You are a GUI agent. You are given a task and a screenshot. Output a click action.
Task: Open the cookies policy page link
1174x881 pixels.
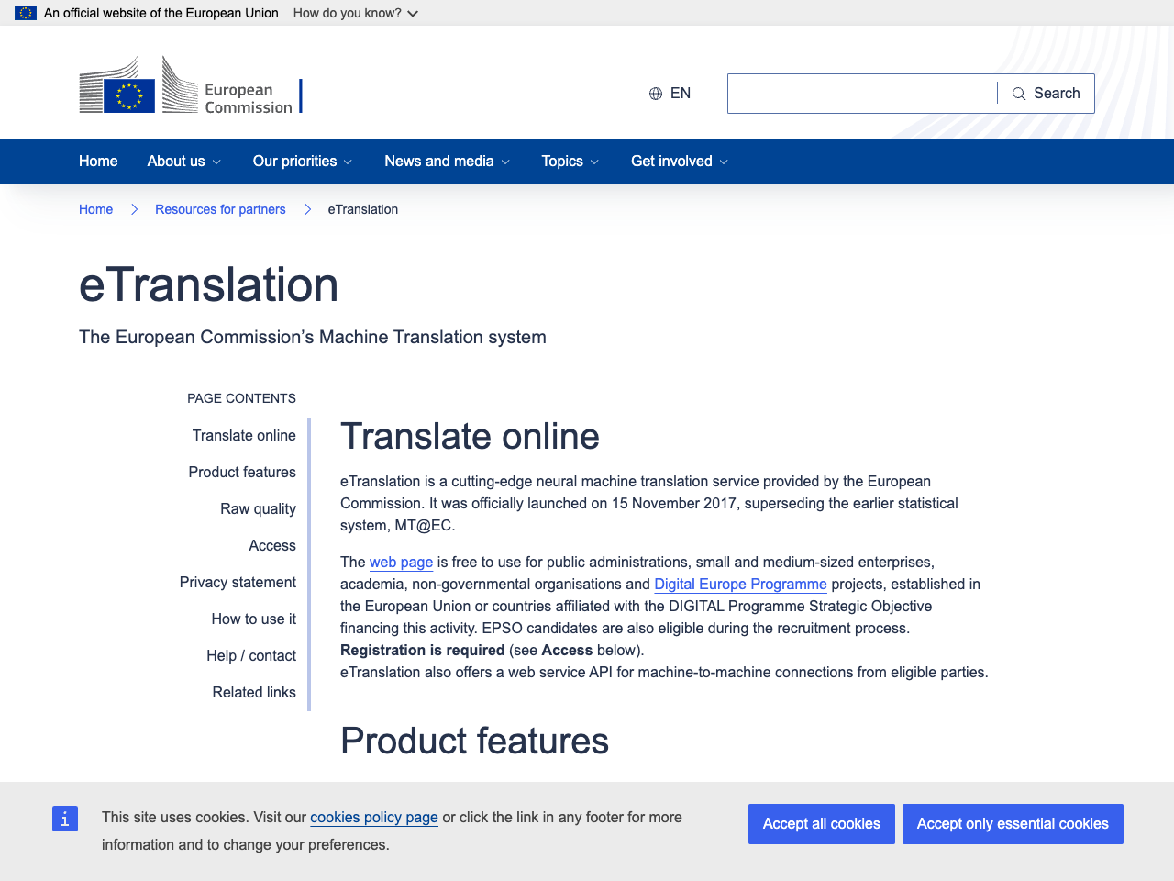click(x=374, y=817)
